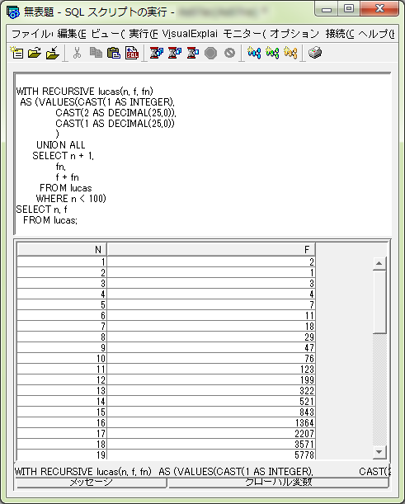
Task: Click inside the SQL script editor area
Action: coord(203,154)
